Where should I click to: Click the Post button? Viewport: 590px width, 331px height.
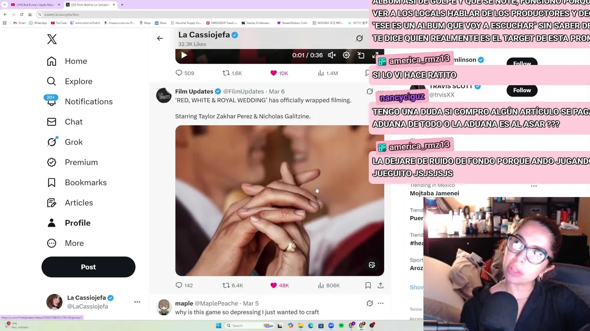coord(88,267)
